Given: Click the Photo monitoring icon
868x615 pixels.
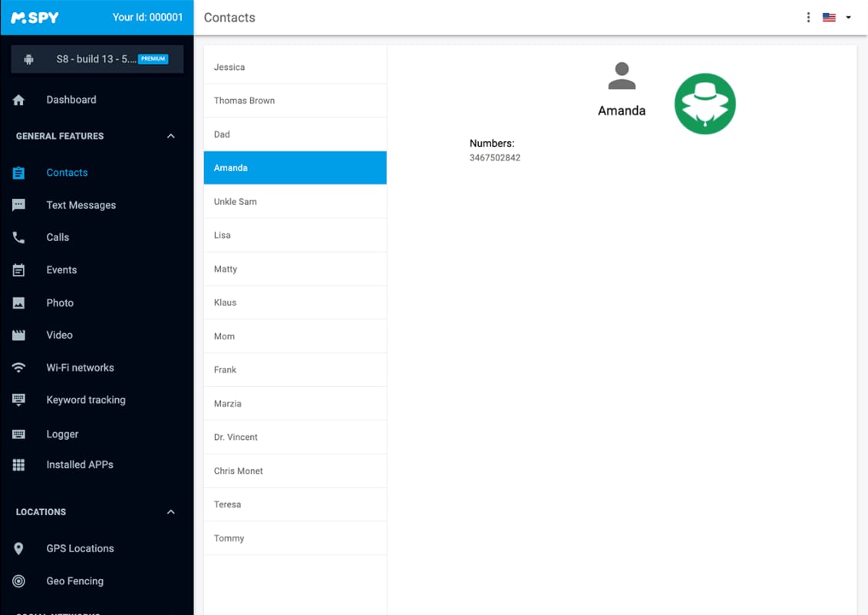Looking at the screenshot, I should [x=18, y=303].
